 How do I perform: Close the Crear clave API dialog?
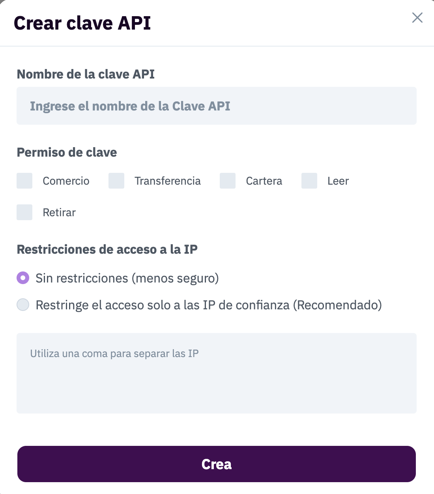coord(417,18)
